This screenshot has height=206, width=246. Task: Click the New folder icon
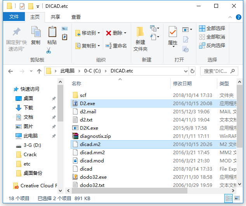pos(140,32)
